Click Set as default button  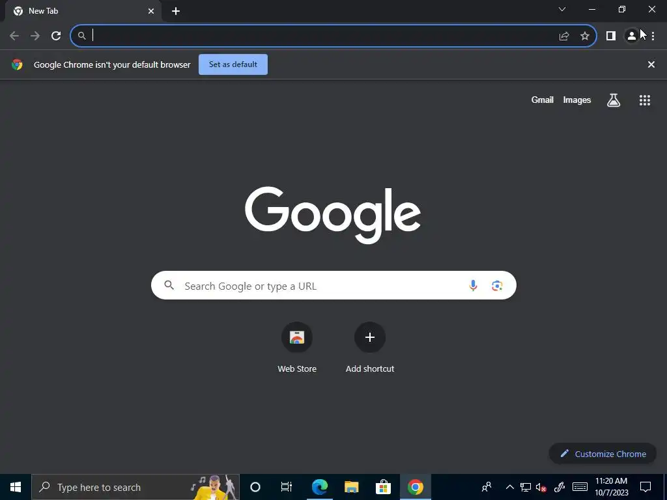pos(233,64)
